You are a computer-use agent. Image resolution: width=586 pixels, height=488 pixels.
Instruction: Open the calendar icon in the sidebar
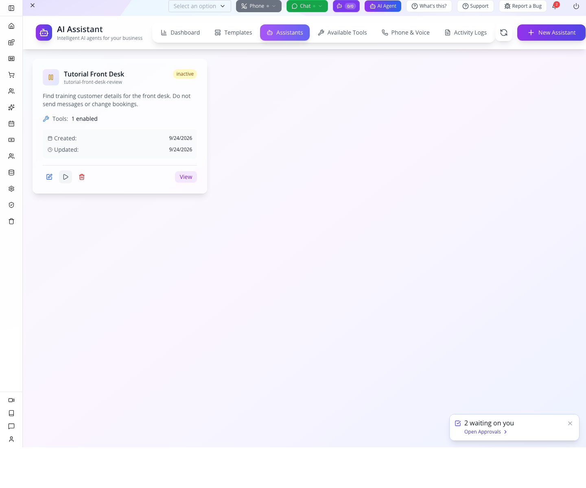[x=11, y=124]
